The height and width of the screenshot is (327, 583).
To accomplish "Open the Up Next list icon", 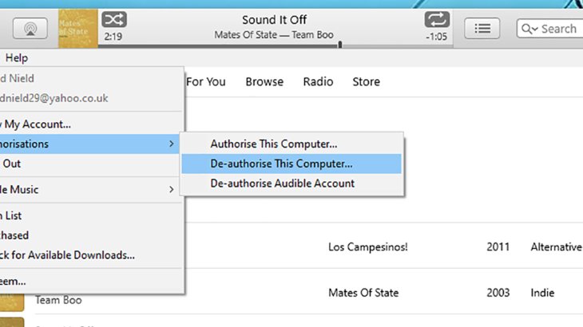I will click(x=482, y=28).
